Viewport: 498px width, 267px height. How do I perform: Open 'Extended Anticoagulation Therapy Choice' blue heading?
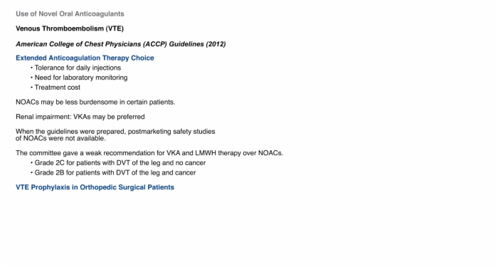(x=85, y=58)
